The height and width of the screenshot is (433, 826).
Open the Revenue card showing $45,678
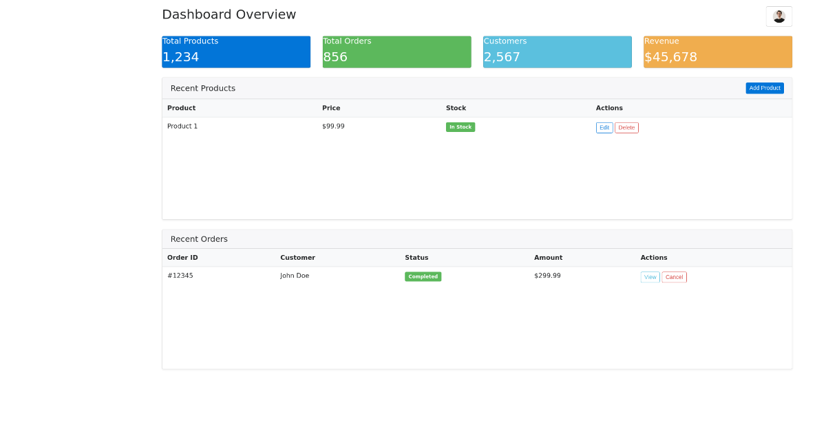point(717,52)
